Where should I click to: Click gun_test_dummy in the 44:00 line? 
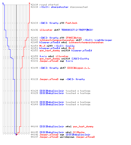[x=83, y=126]
